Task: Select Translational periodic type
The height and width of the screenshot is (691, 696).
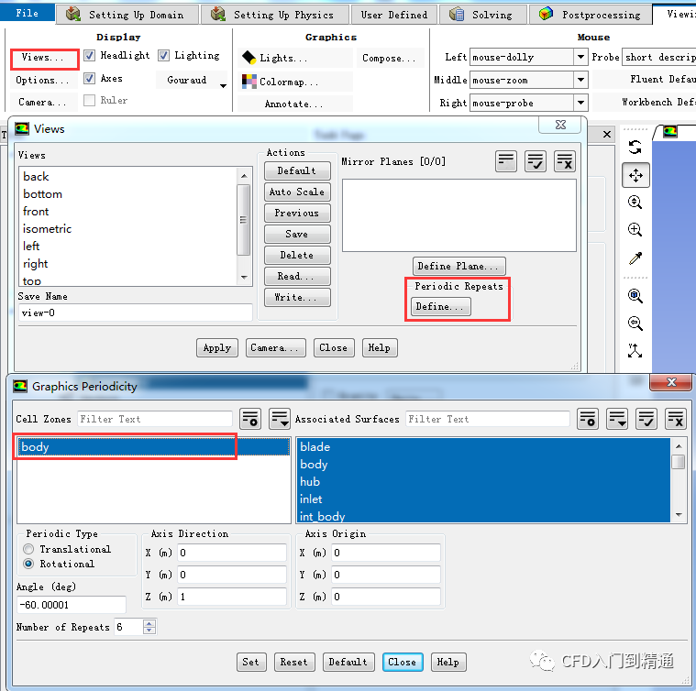Action: 28,549
